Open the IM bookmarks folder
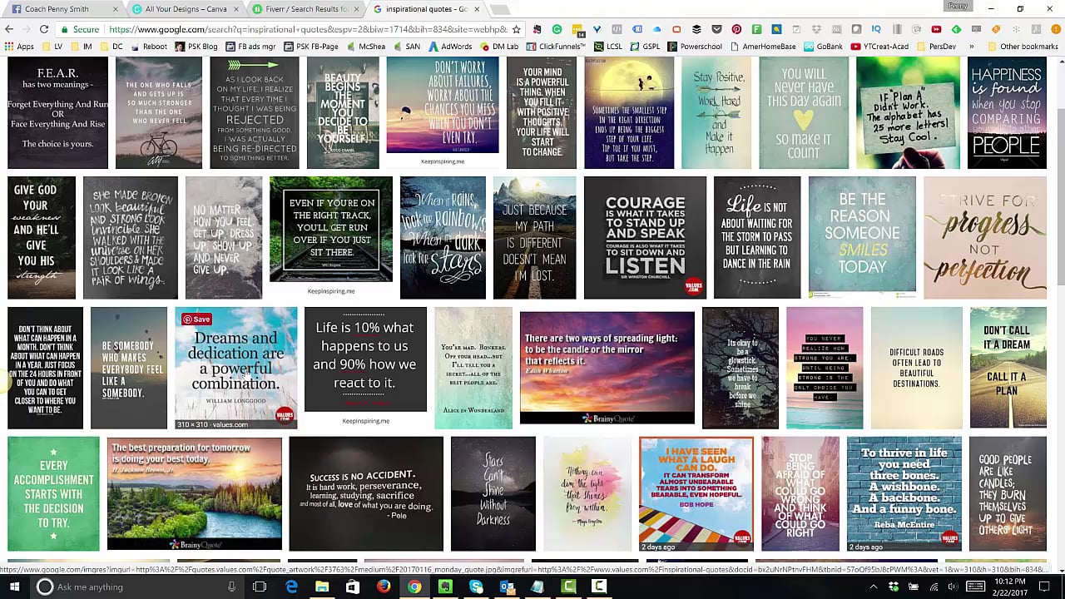The width and height of the screenshot is (1065, 599). click(81, 47)
